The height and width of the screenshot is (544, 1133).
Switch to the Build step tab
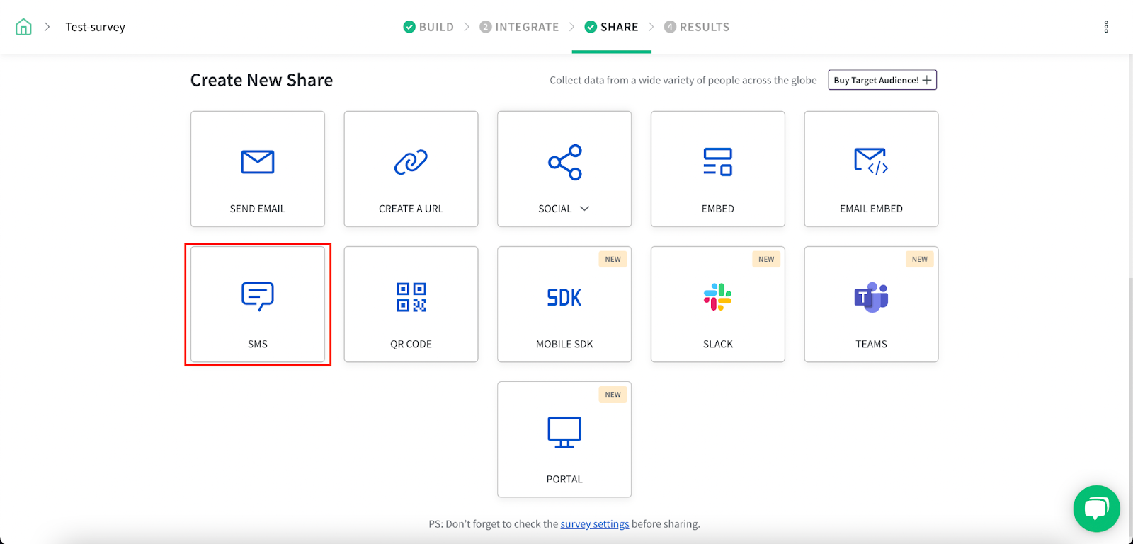428,27
